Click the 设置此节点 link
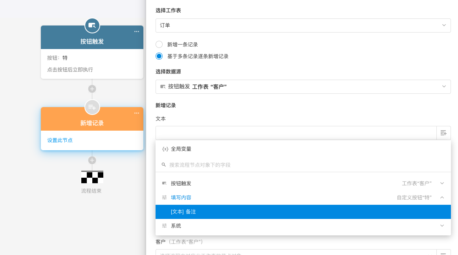 pyautogui.click(x=60, y=140)
